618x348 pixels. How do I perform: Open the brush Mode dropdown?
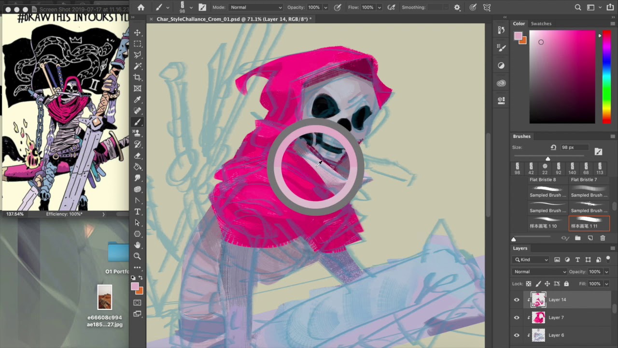255,7
